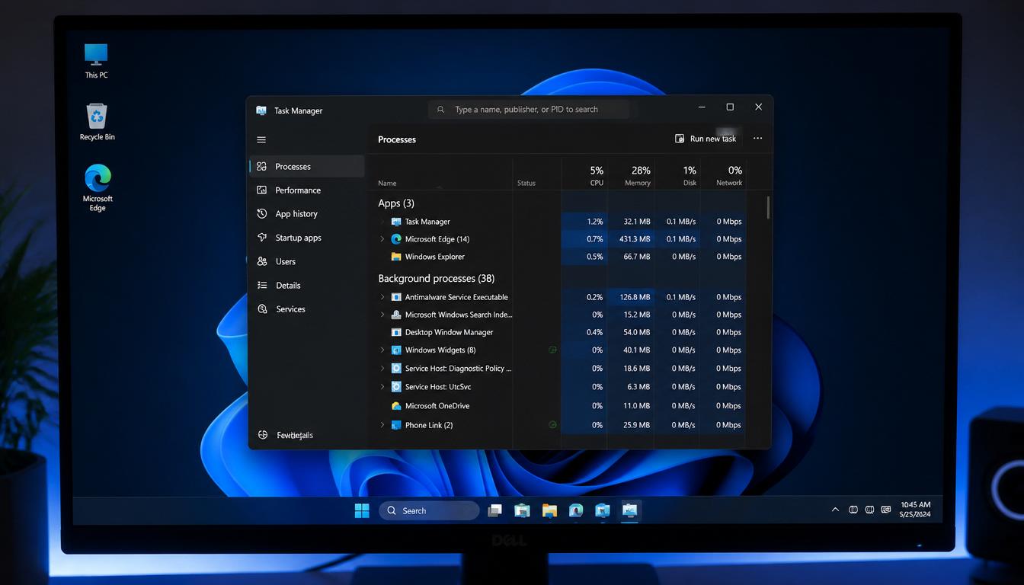
Task: Click the Services gear icon in sidebar
Action: tap(262, 308)
